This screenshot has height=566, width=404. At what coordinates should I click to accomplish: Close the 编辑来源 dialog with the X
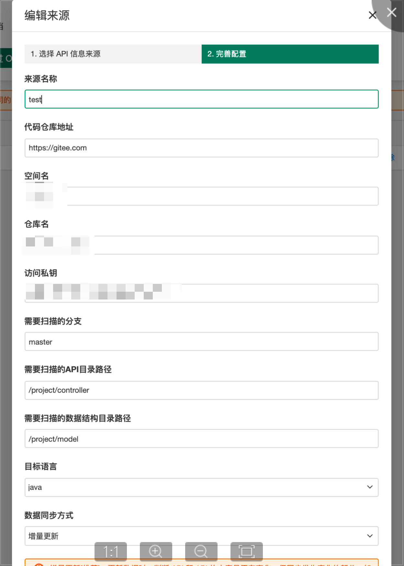tap(373, 15)
